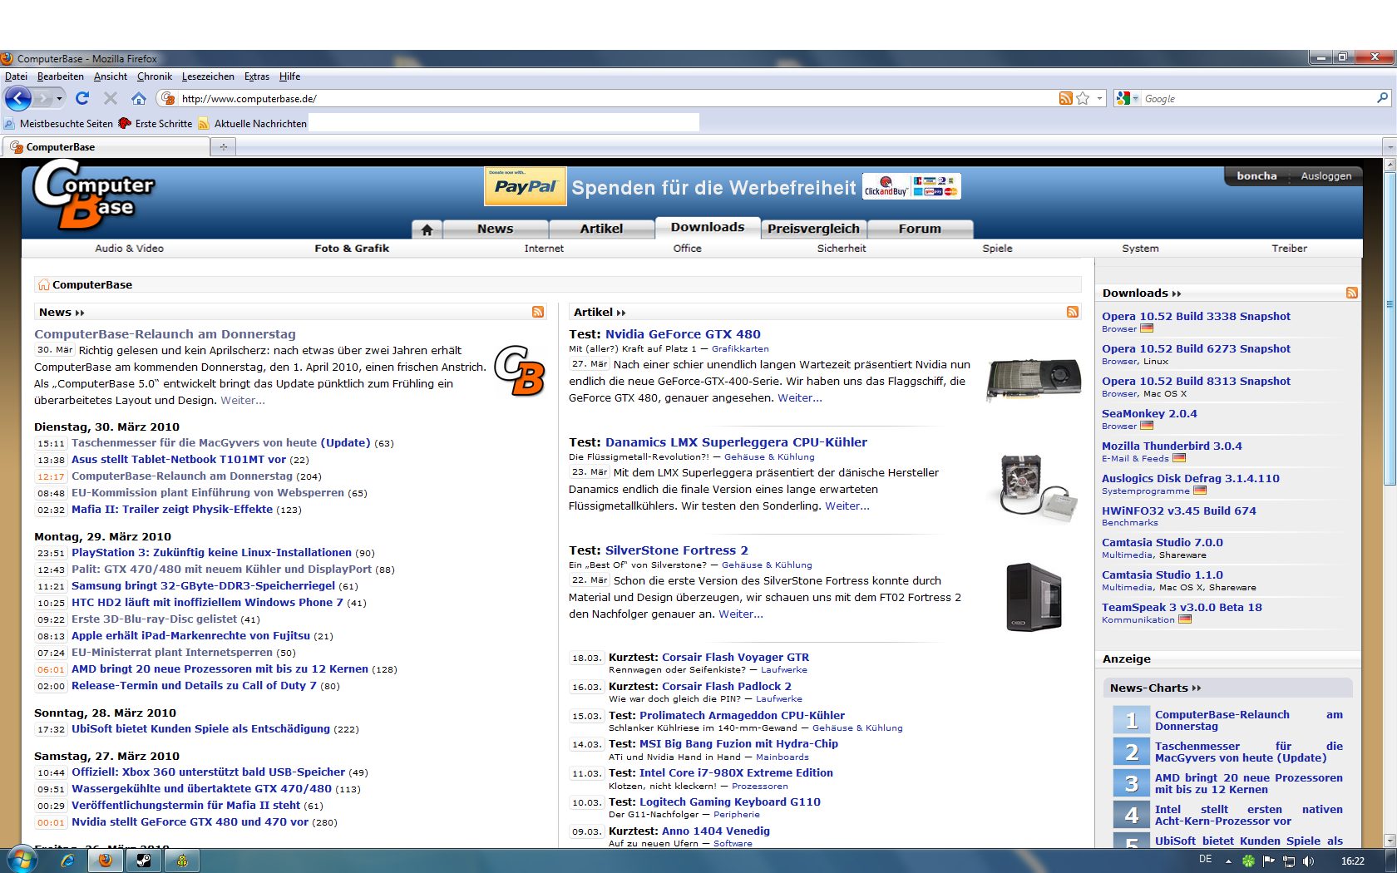Select Sicherheit category
This screenshot has height=873, width=1397.
[x=842, y=249]
